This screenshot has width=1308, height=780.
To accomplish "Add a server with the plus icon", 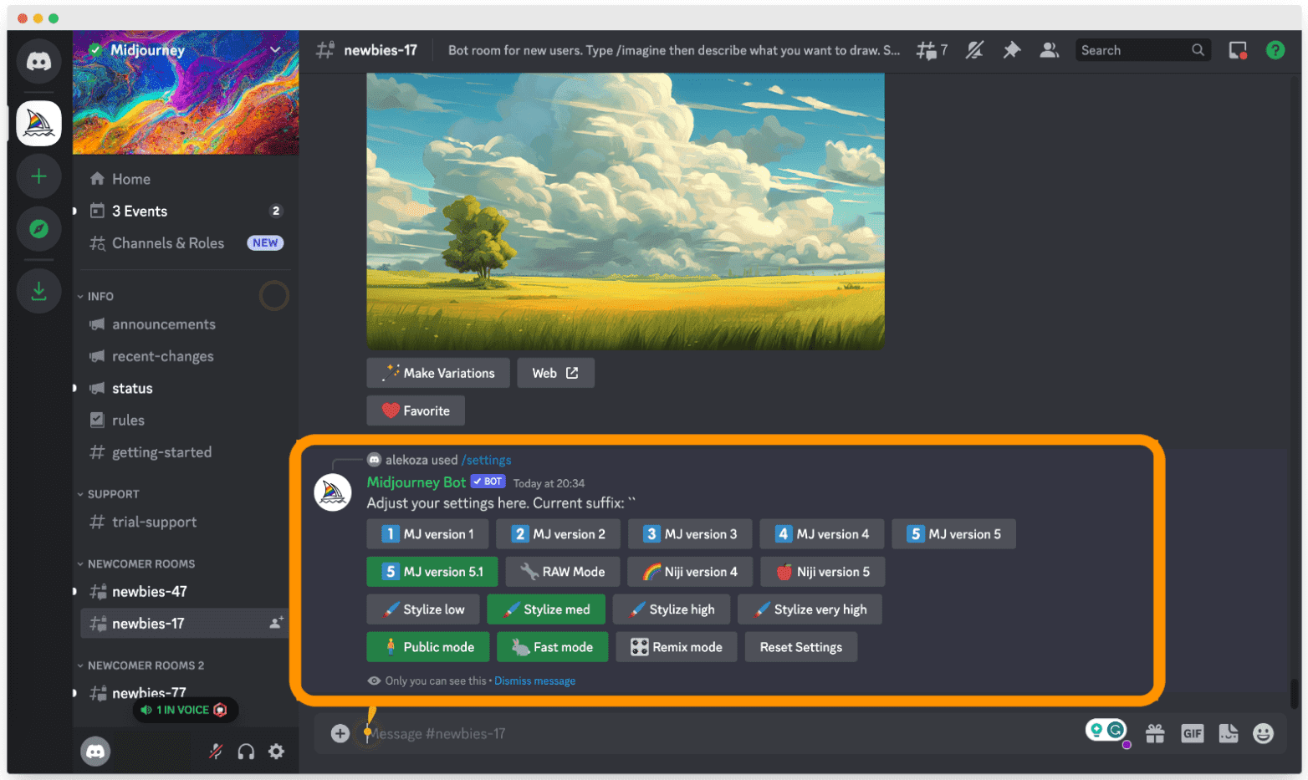I will point(38,176).
